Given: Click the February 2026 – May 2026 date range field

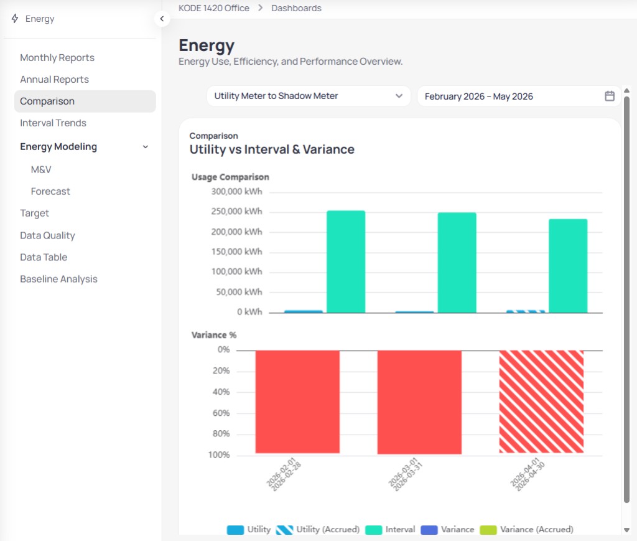Looking at the screenshot, I should tap(519, 96).
